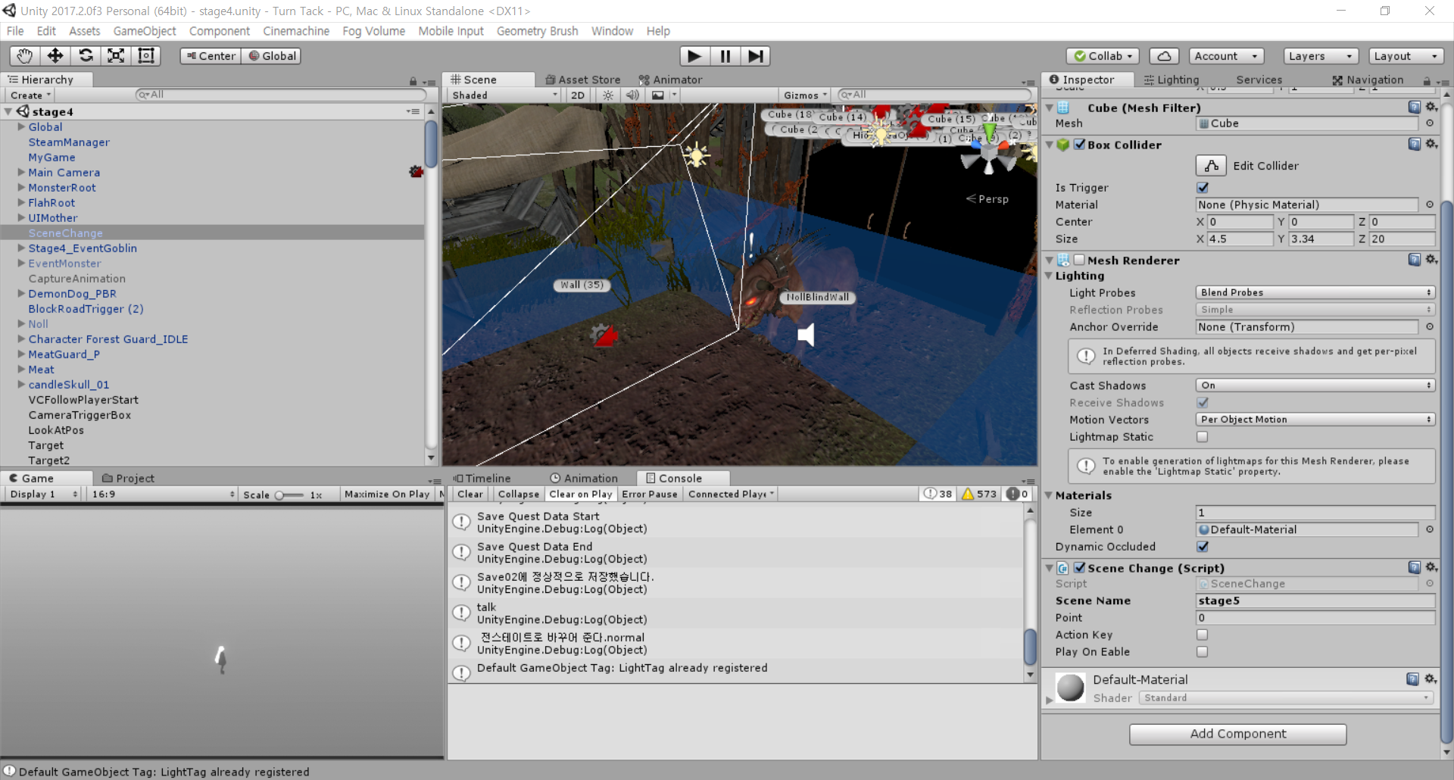Viewport: 1454px width, 780px height.
Task: Click the Add Component button
Action: click(1237, 734)
